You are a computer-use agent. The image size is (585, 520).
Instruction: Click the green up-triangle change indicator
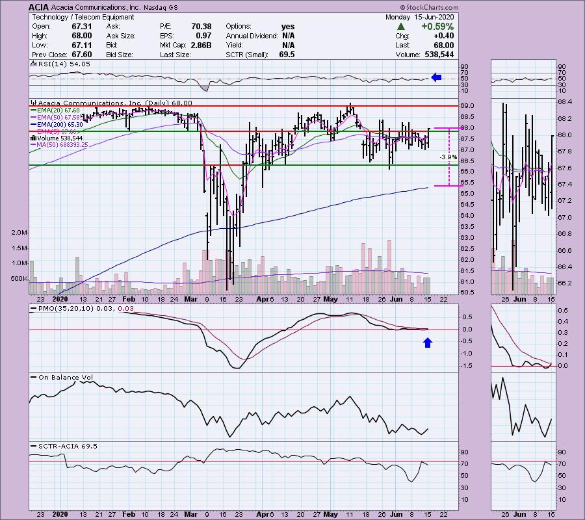[401, 27]
